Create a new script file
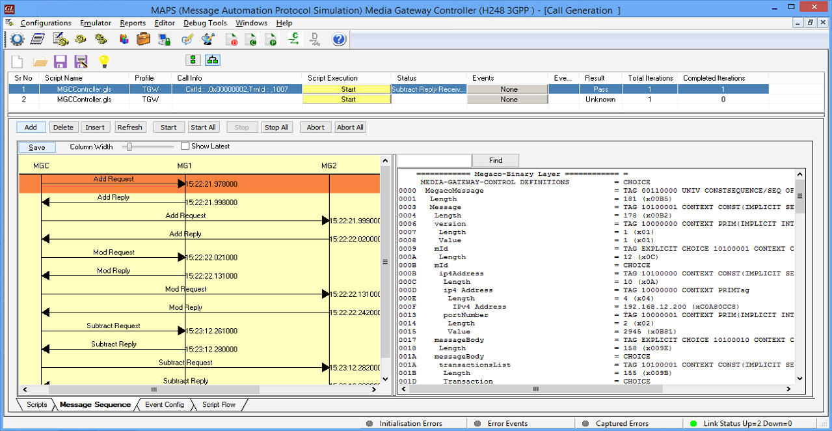Image resolution: width=832 pixels, height=431 pixels. click(x=18, y=61)
